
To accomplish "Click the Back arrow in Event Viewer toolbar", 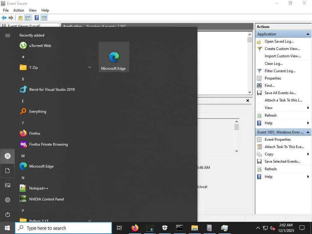I will [x=4, y=18].
